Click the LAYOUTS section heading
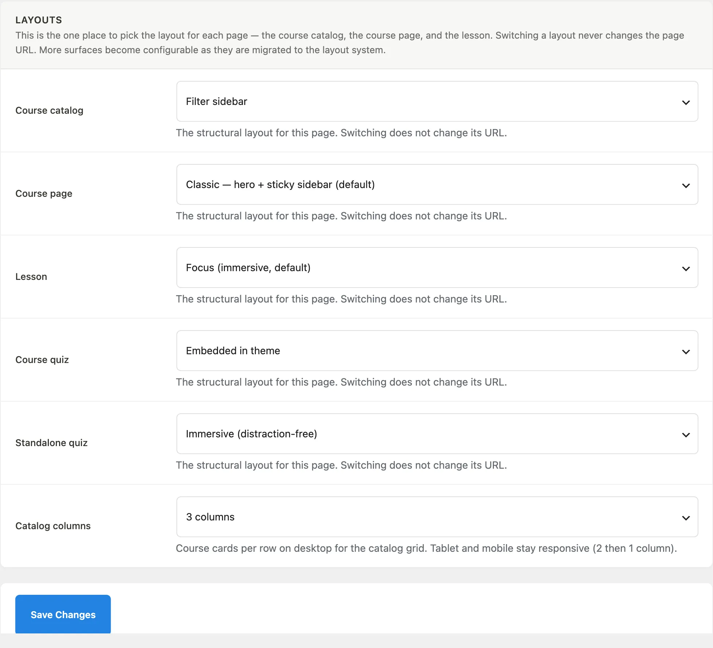 pyautogui.click(x=39, y=20)
